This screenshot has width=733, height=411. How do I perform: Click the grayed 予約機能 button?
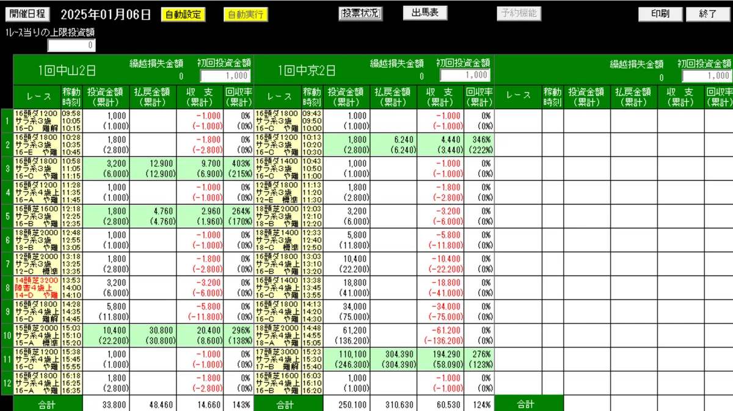tap(519, 13)
